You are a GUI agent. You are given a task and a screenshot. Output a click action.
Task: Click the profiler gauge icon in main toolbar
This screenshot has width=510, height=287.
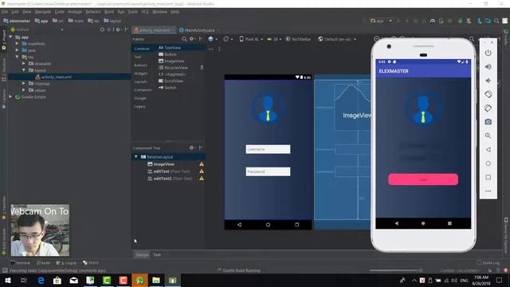click(432, 21)
